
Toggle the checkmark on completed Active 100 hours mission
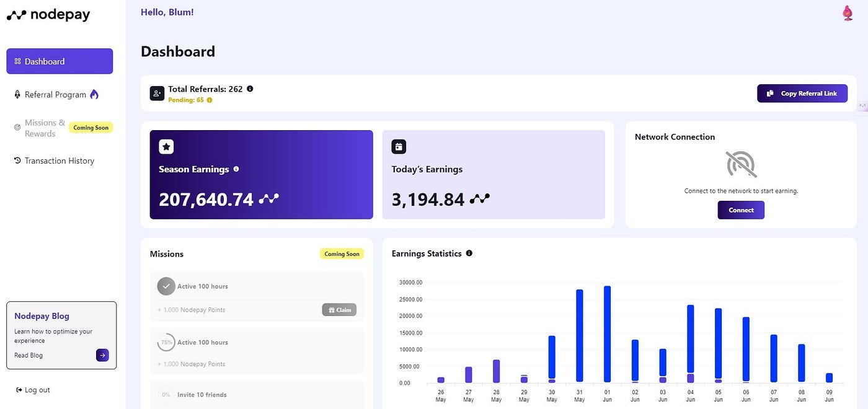166,286
